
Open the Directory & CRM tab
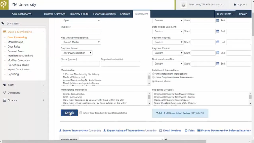pyautogui.click(x=79, y=14)
